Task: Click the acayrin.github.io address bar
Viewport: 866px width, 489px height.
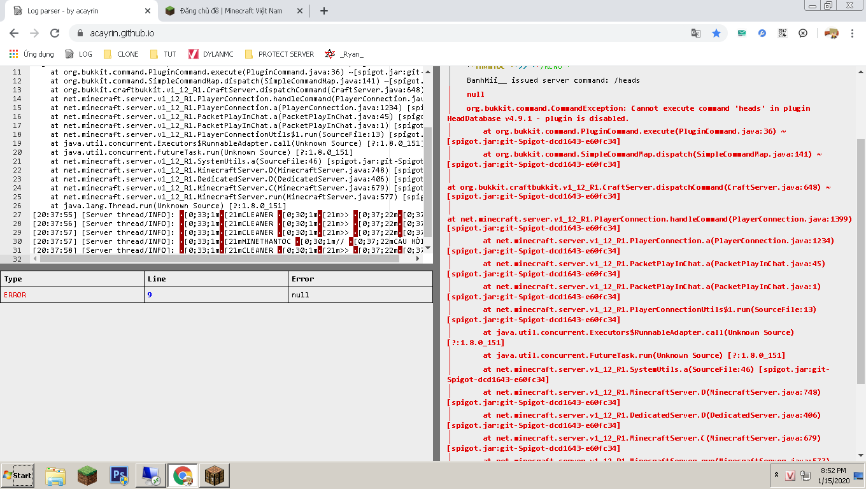Action: pyautogui.click(x=382, y=33)
